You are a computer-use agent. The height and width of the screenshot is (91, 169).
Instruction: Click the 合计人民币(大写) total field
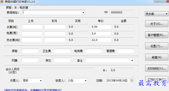[58, 70]
